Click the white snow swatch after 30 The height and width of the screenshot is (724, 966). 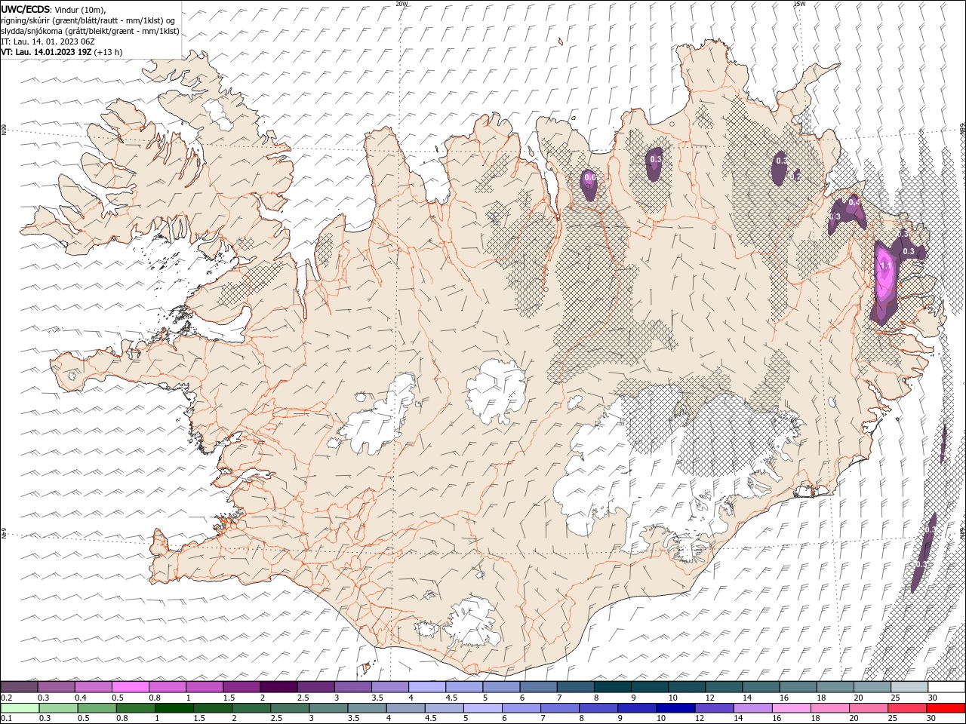point(946,687)
